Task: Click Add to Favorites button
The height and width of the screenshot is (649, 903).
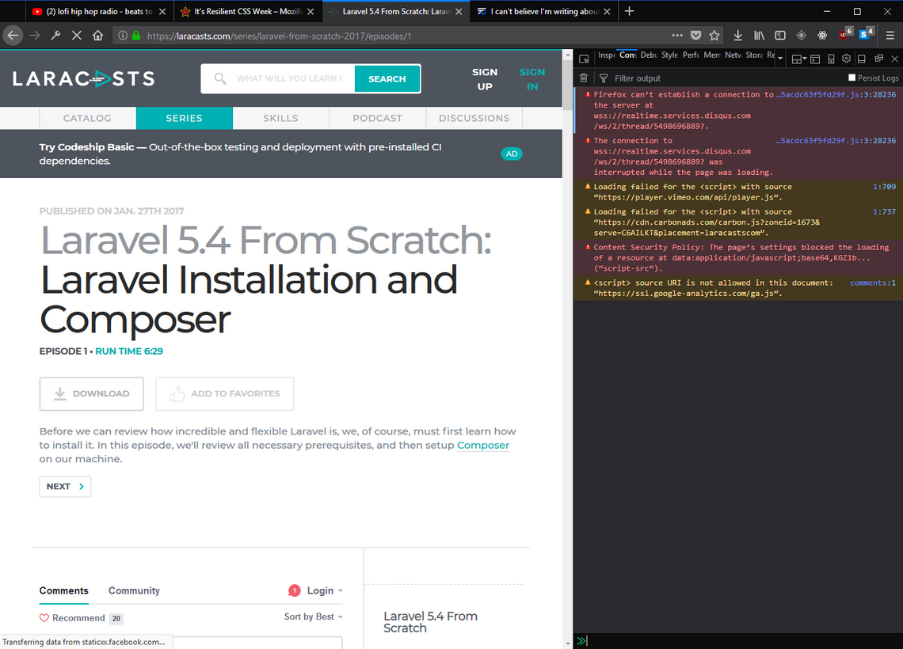Action: [225, 393]
